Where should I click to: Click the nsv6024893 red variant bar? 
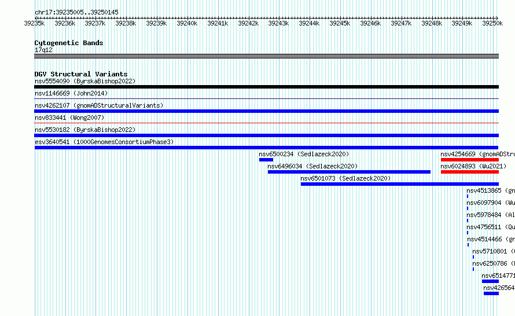point(470,172)
